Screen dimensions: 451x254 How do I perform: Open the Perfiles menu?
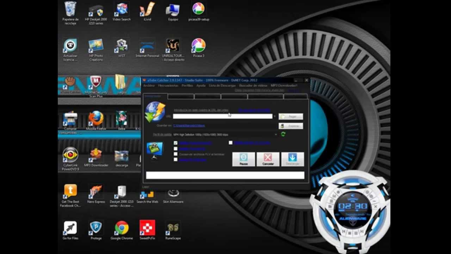point(187,85)
